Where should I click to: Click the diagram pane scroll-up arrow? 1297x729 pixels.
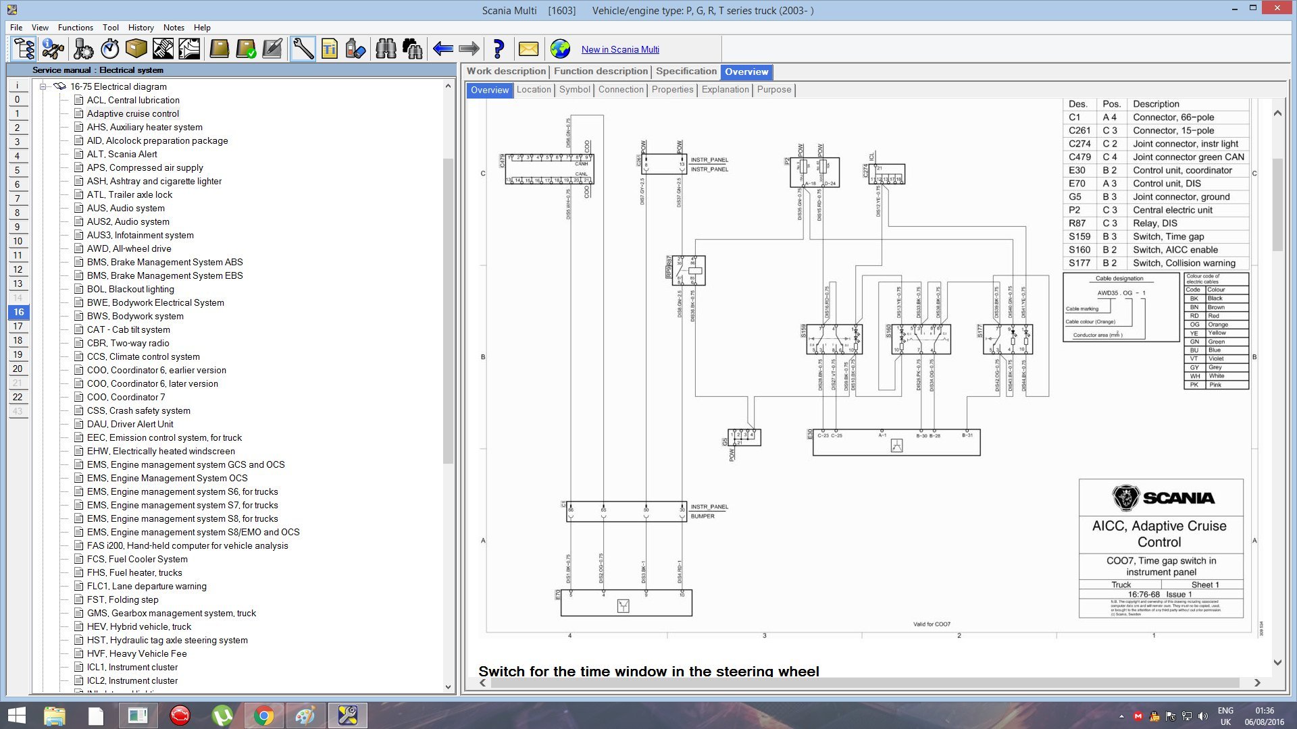[x=1277, y=113]
